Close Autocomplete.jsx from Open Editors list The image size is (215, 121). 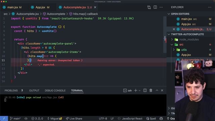point(174,29)
